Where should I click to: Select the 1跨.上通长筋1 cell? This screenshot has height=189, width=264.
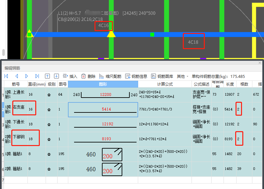(16, 94)
